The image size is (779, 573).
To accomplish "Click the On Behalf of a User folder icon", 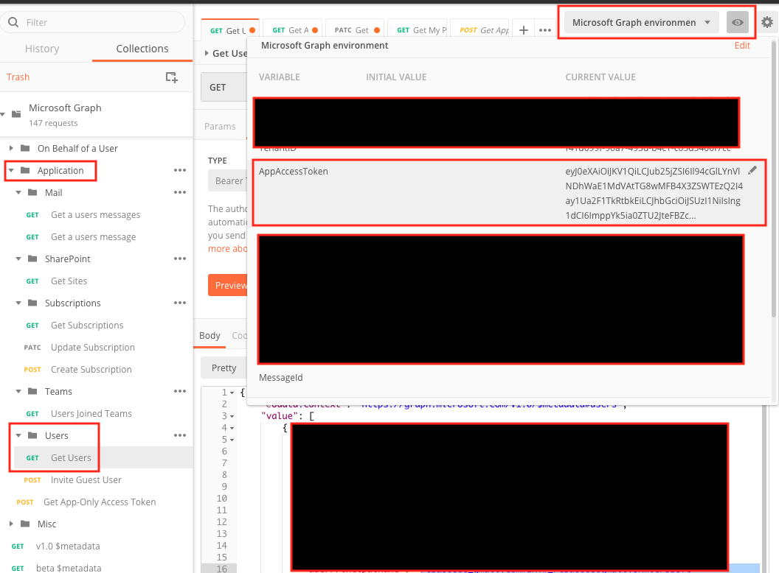I will [x=25, y=148].
